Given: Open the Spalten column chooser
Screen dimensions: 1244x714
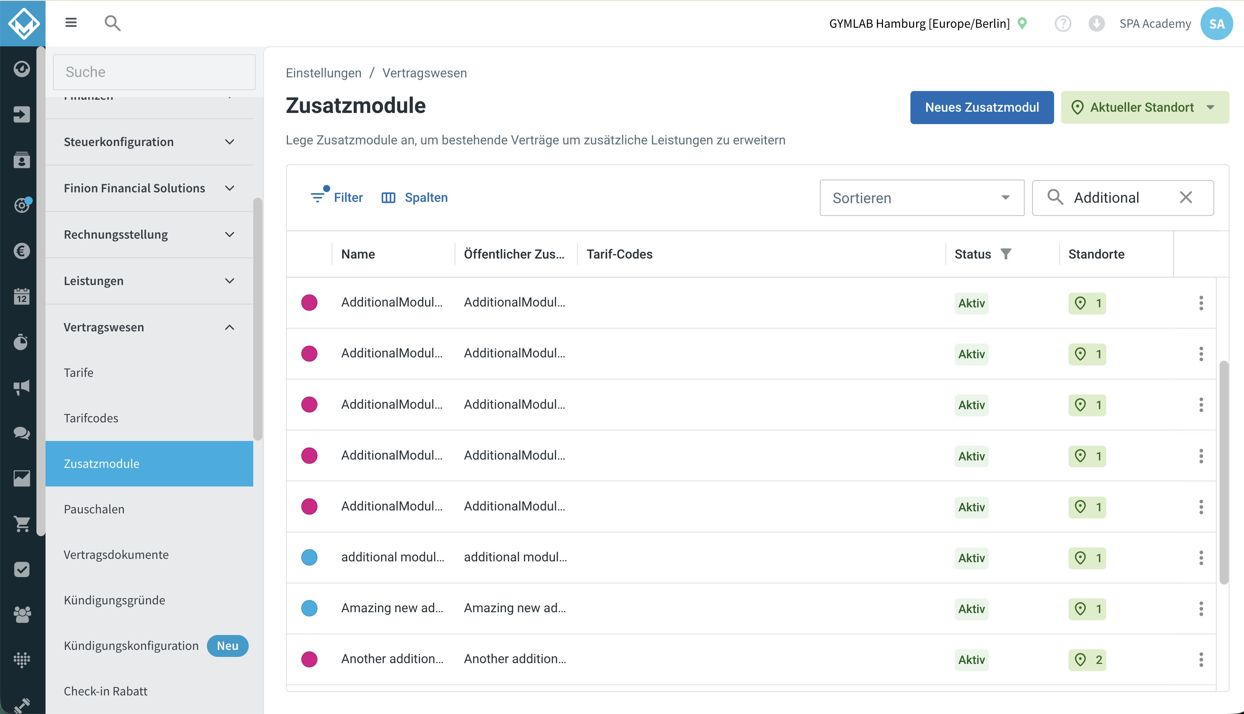Looking at the screenshot, I should [415, 198].
